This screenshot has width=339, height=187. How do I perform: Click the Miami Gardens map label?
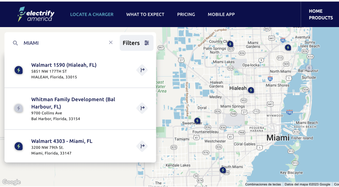[x=253, y=44]
